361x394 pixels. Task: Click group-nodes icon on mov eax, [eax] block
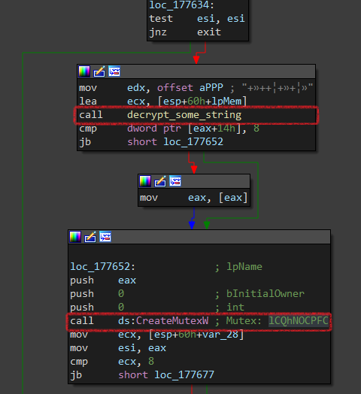click(175, 181)
